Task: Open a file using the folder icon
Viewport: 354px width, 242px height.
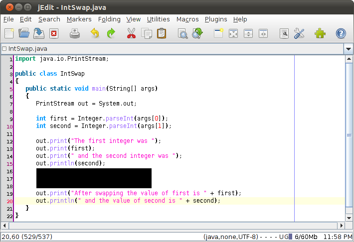Action: click(x=24, y=33)
